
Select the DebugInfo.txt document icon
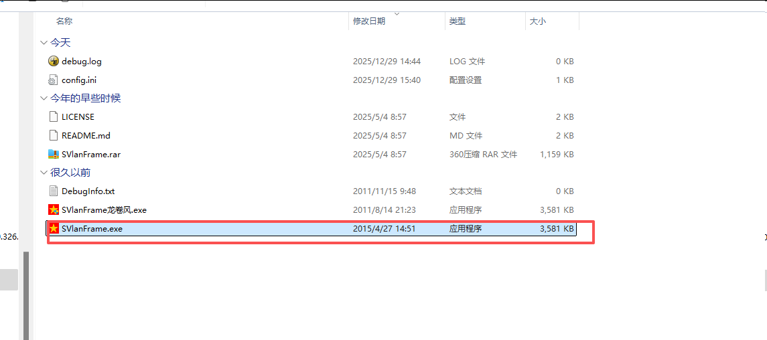pos(54,191)
